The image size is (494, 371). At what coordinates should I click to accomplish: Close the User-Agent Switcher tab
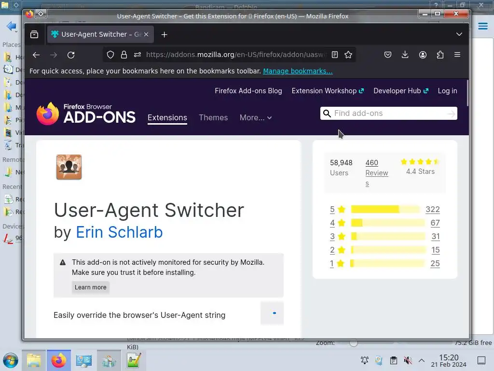(x=146, y=34)
